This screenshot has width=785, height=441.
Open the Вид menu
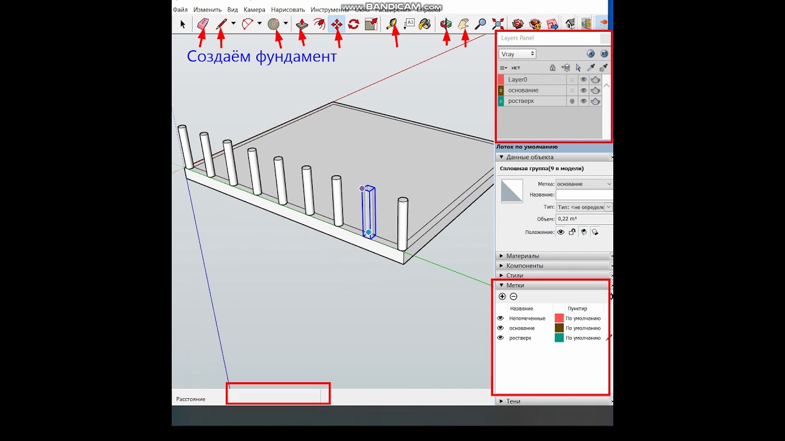point(232,10)
